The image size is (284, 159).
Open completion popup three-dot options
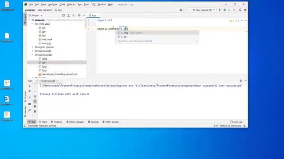tap(197, 41)
